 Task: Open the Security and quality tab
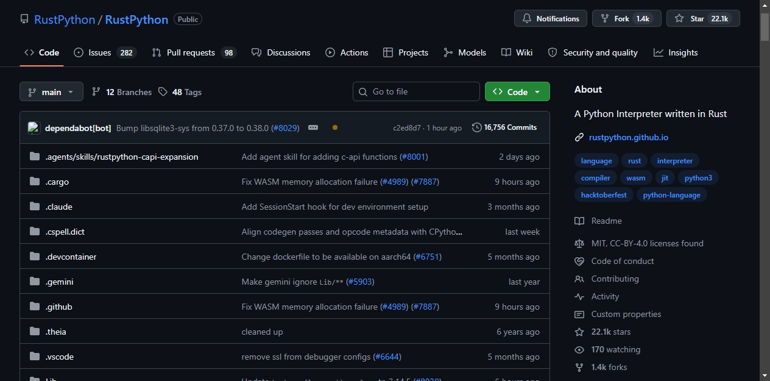coord(593,52)
